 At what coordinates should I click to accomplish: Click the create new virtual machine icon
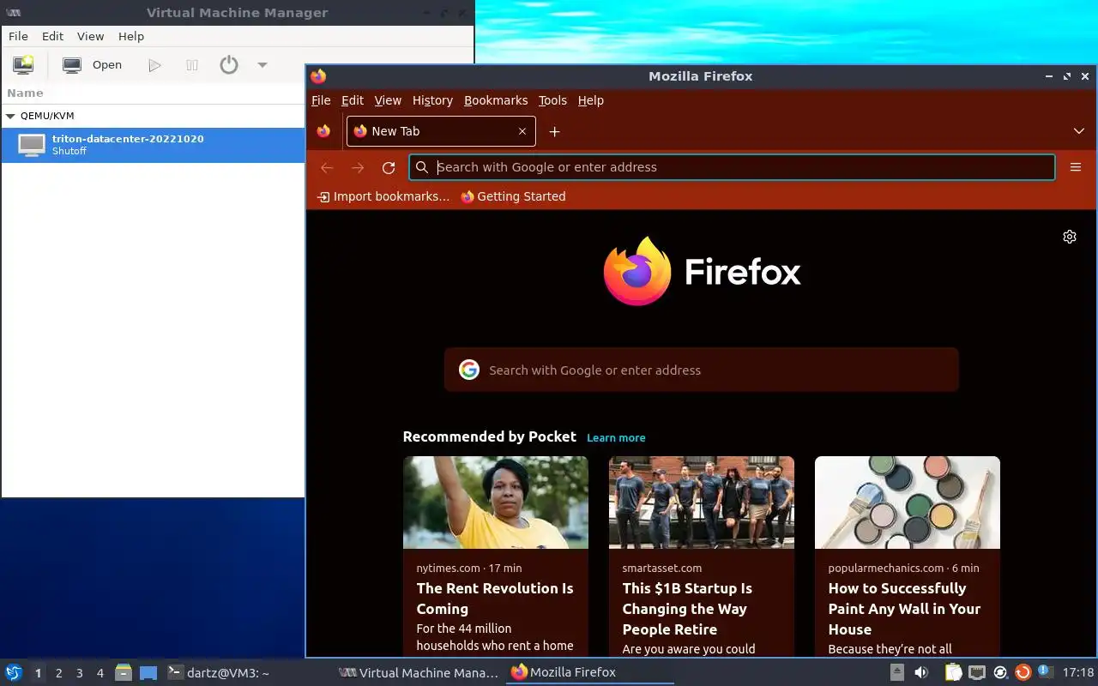click(23, 64)
